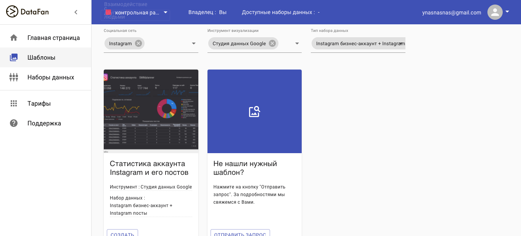Click the red workspace color square
Screen dimensions: 521x236
[108, 12]
